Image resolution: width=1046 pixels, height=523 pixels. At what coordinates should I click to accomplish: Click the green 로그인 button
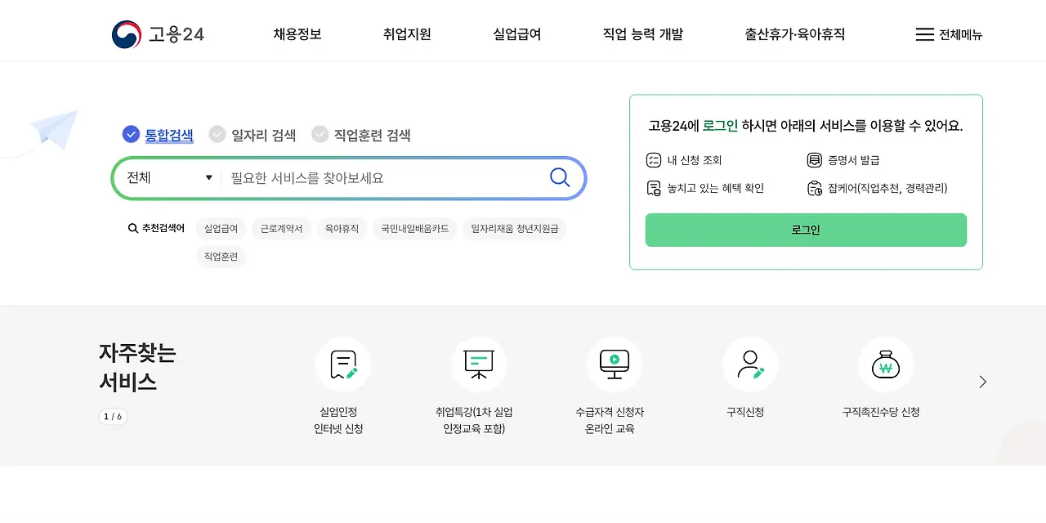(806, 230)
